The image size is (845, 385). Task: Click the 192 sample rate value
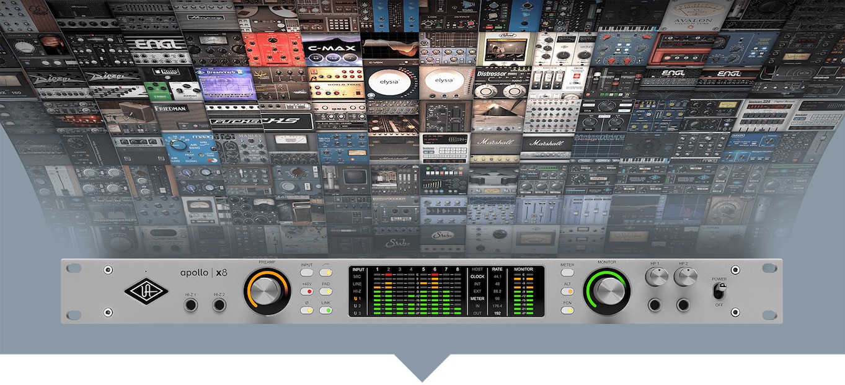pos(497,314)
